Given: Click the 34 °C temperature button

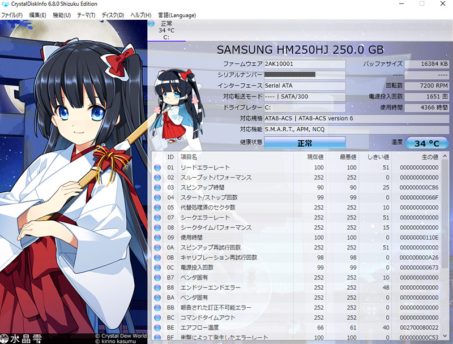Looking at the screenshot, I should (427, 143).
